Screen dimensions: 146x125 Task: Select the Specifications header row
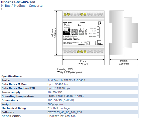tap(70, 76)
